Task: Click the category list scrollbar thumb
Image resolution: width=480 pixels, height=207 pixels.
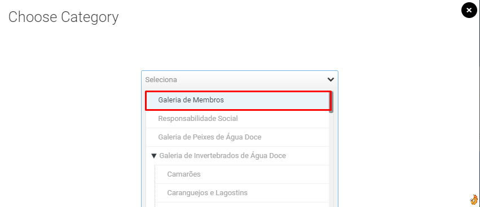Action: [x=331, y=102]
